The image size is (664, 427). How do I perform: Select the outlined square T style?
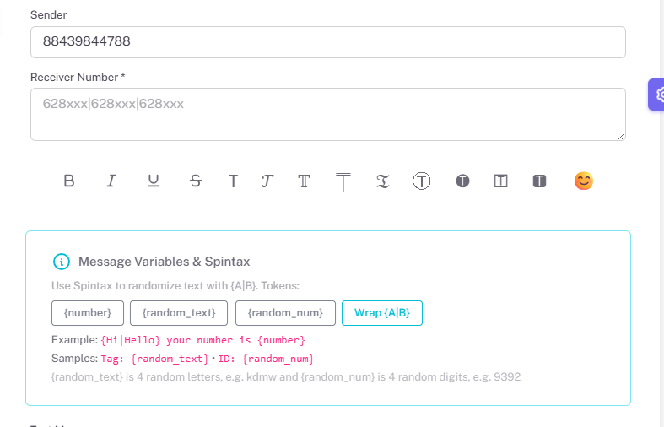pyautogui.click(x=501, y=181)
